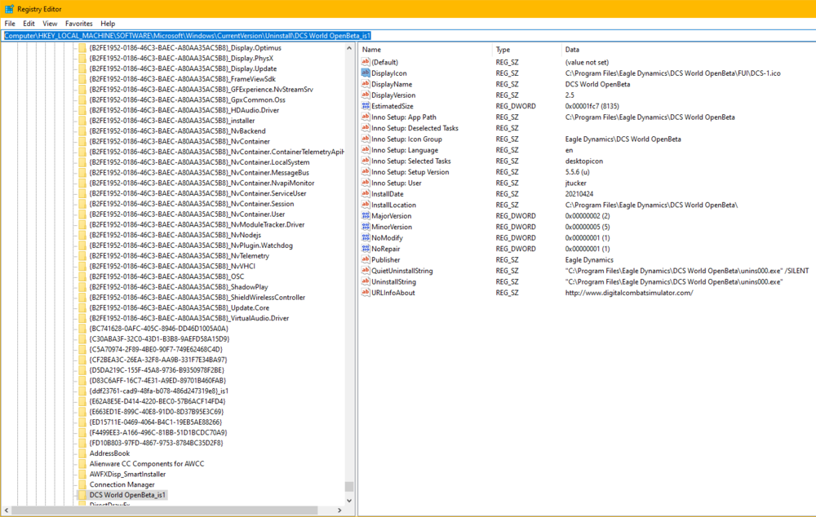Image resolution: width=816 pixels, height=517 pixels.
Task: Select the _VirtualAudio.Driver key
Action: tap(189, 318)
